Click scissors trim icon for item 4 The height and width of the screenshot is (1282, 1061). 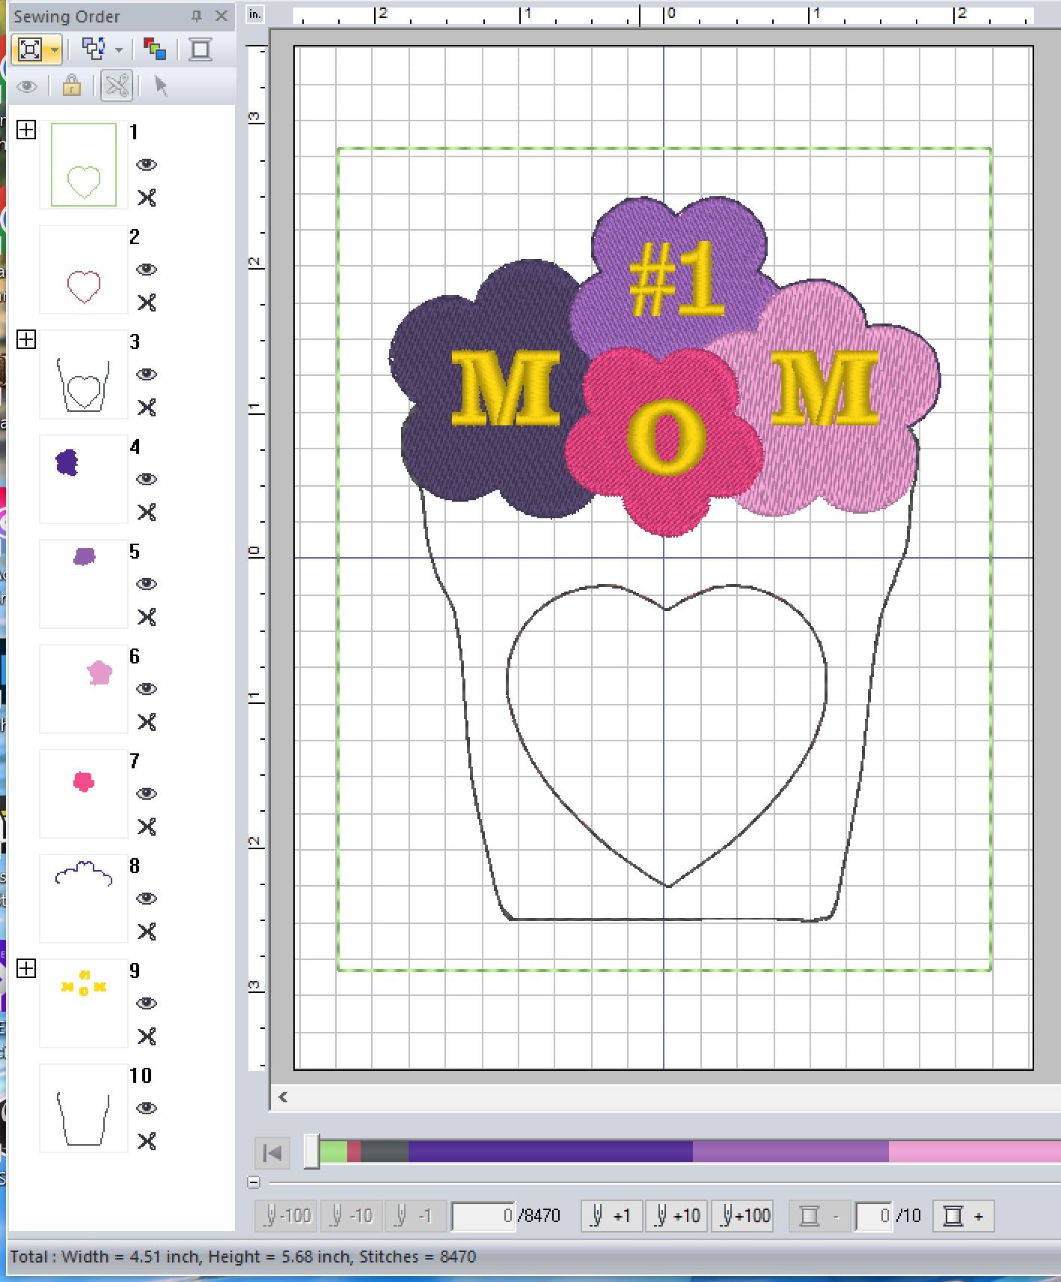click(x=147, y=512)
